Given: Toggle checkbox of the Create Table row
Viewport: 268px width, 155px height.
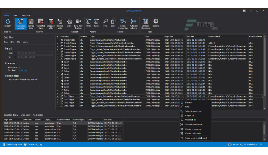Looking at the screenshot, I should click(58, 40).
